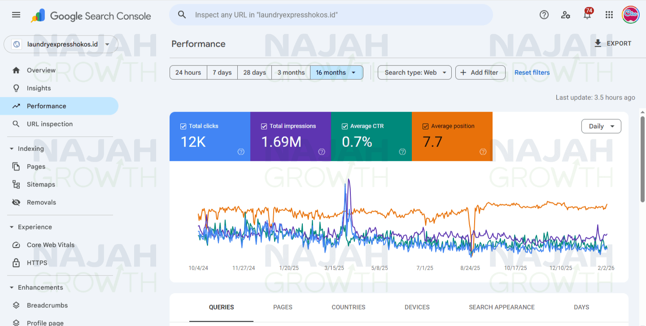Click the Pages documents icon
The width and height of the screenshot is (646, 326).
16,167
